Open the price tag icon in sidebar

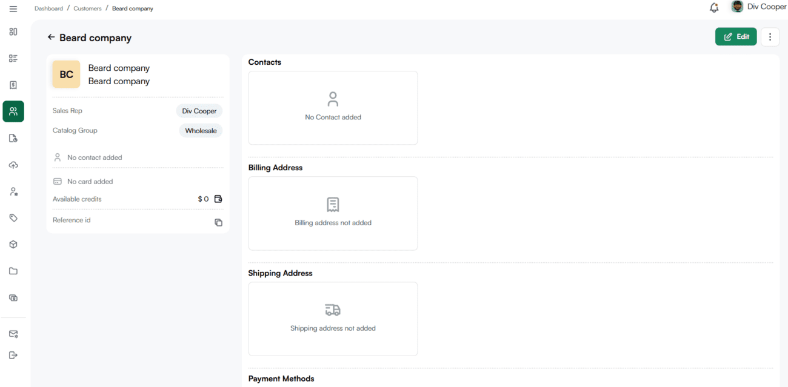tap(13, 218)
